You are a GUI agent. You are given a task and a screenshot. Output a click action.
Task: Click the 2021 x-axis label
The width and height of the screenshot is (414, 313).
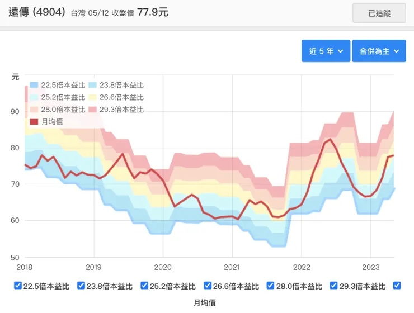pyautogui.click(x=232, y=267)
